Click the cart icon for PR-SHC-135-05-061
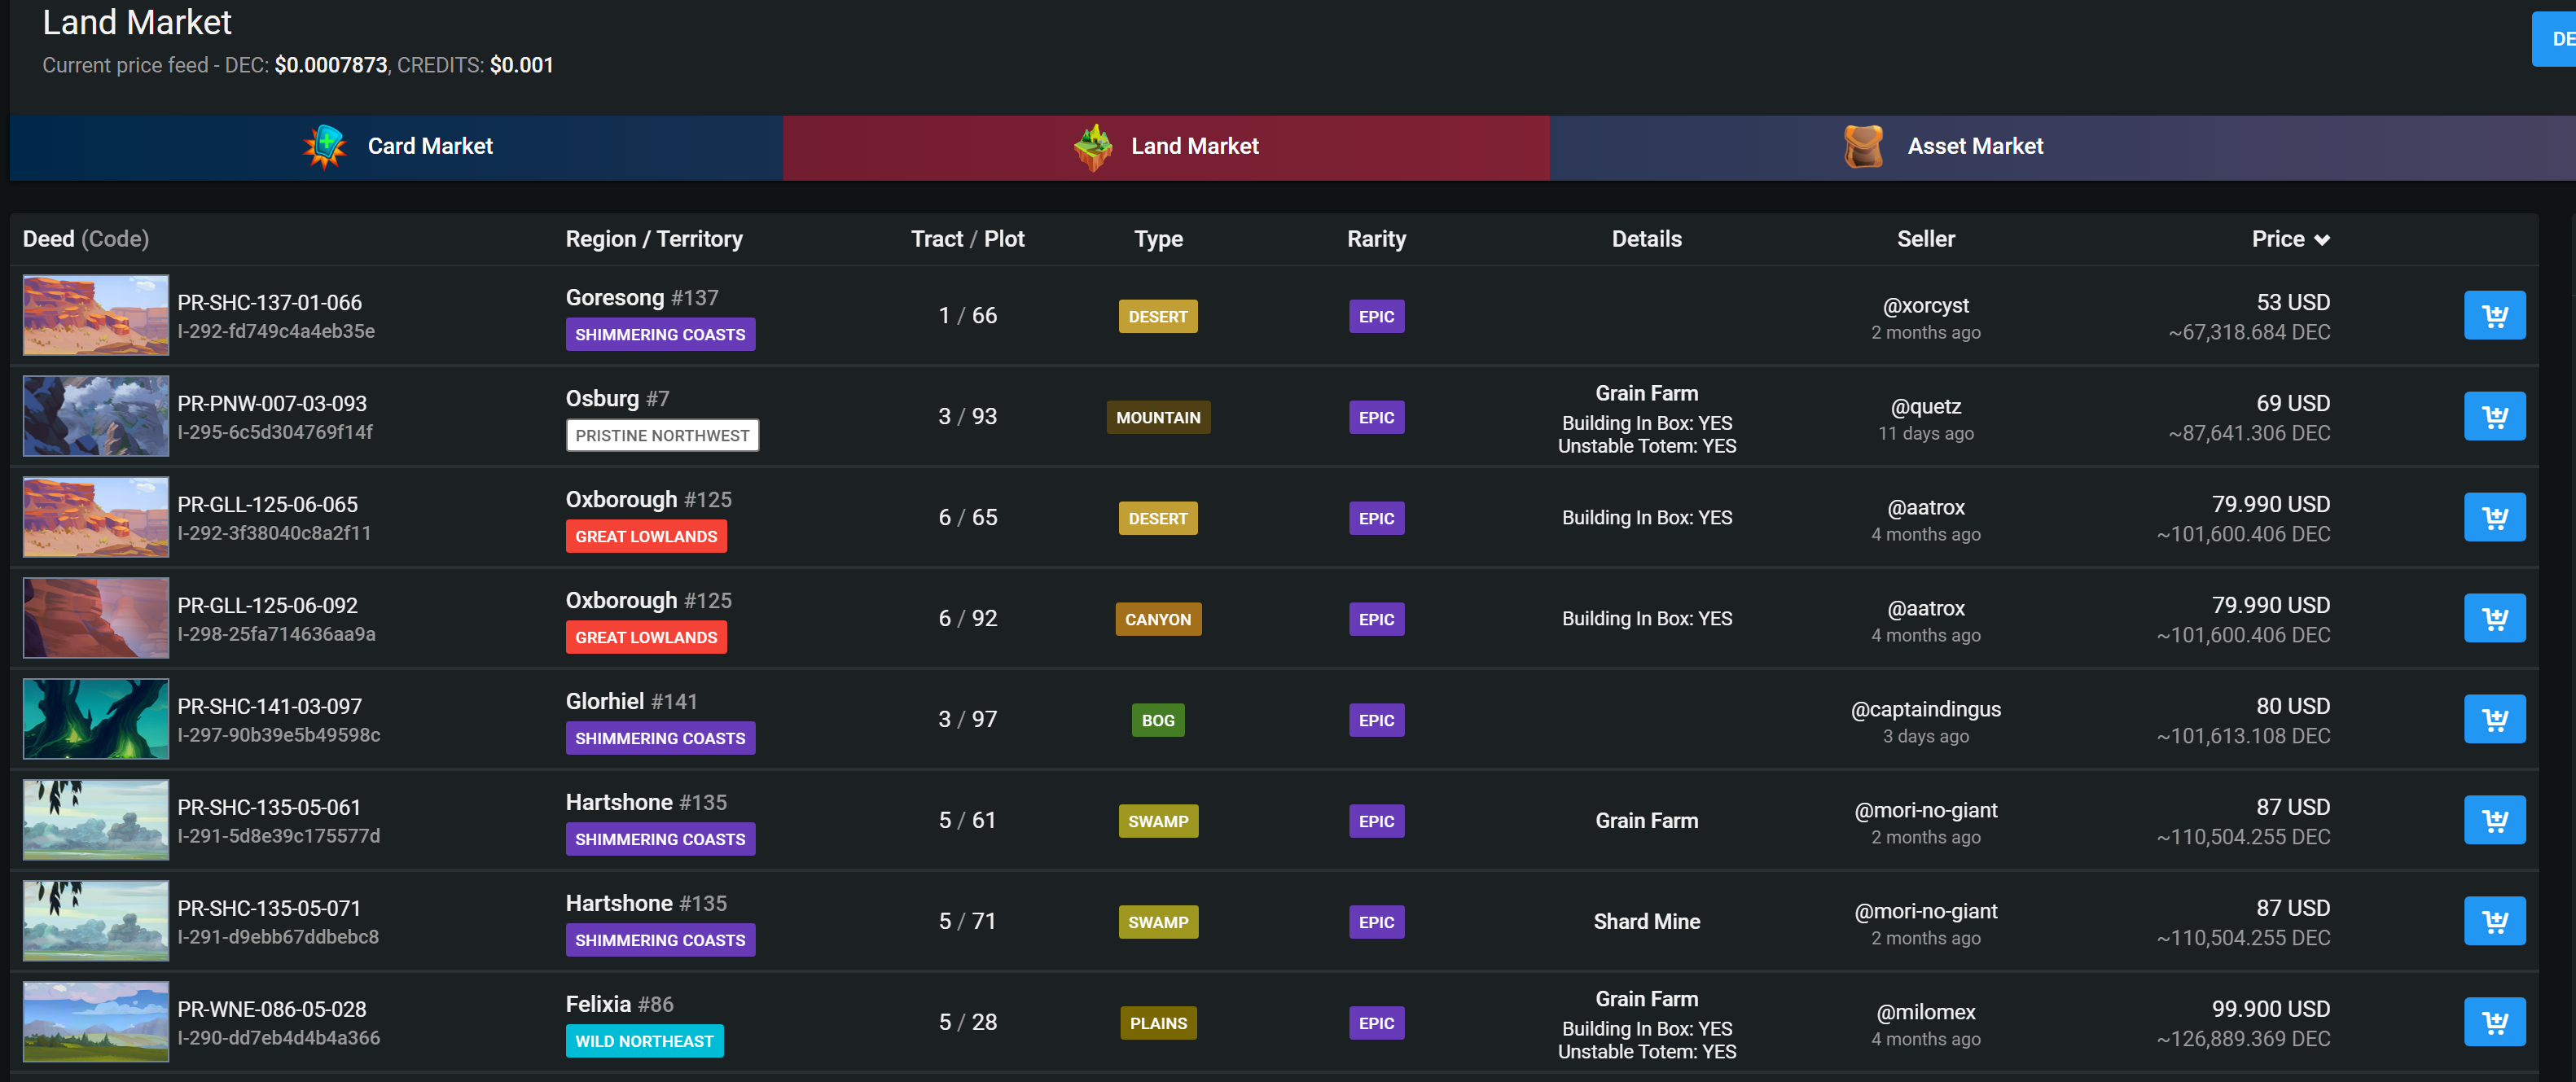The image size is (2576, 1082). [x=2494, y=821]
